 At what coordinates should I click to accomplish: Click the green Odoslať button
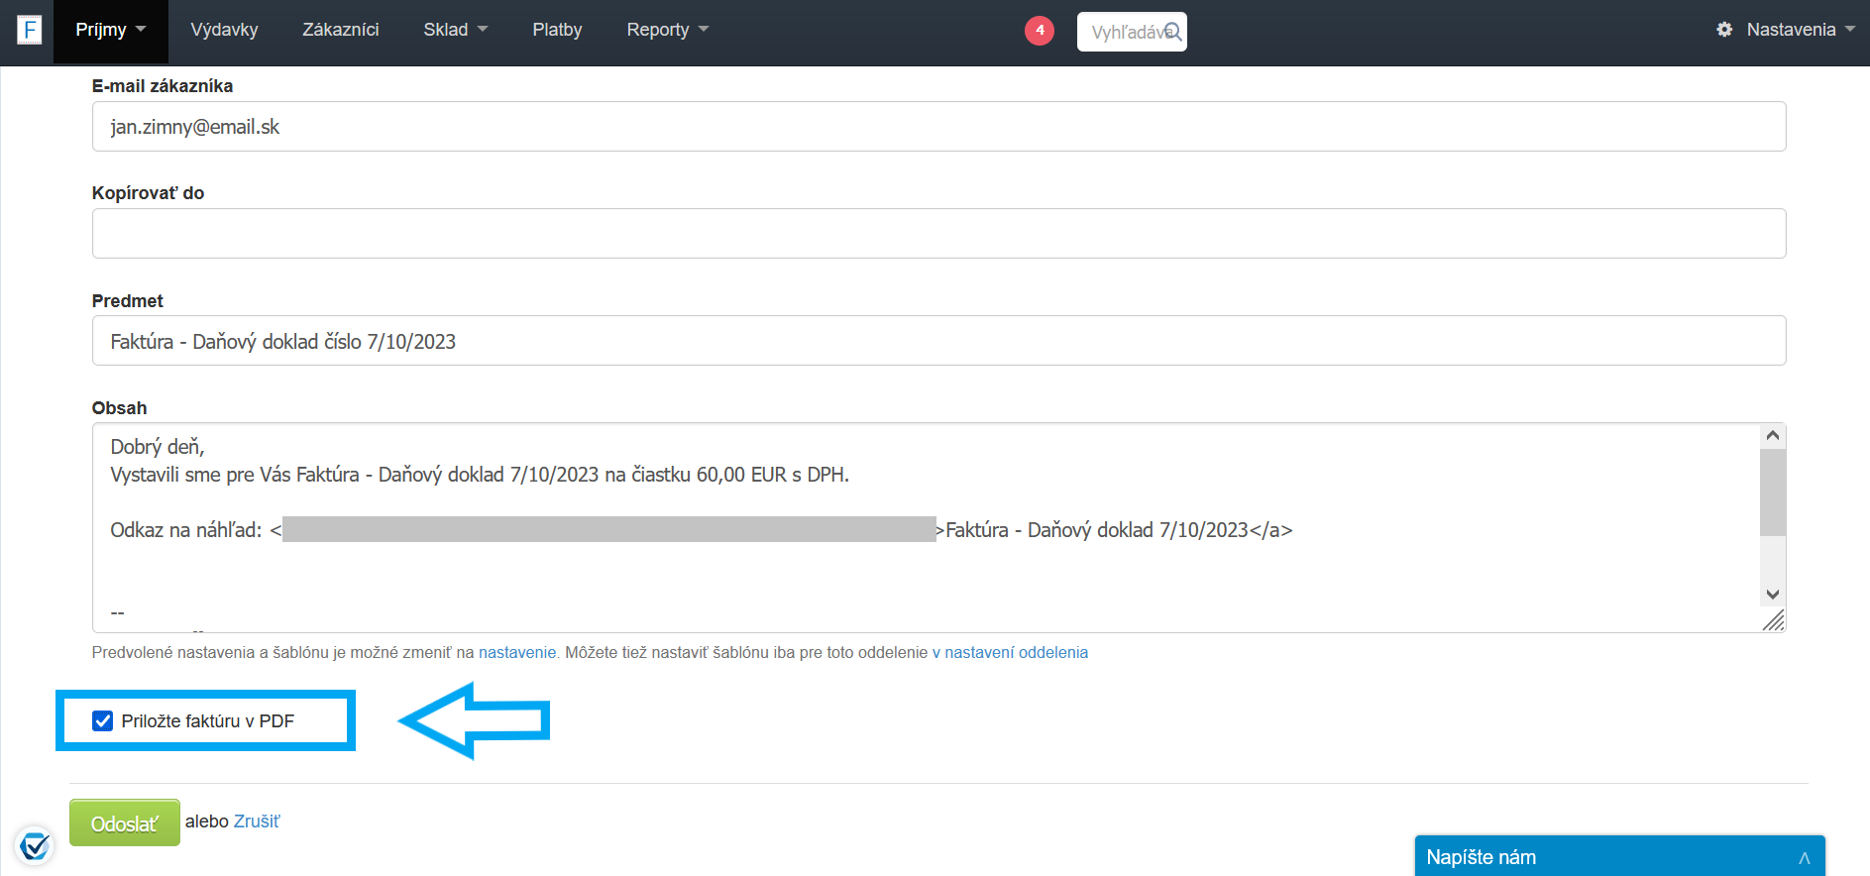pos(125,822)
